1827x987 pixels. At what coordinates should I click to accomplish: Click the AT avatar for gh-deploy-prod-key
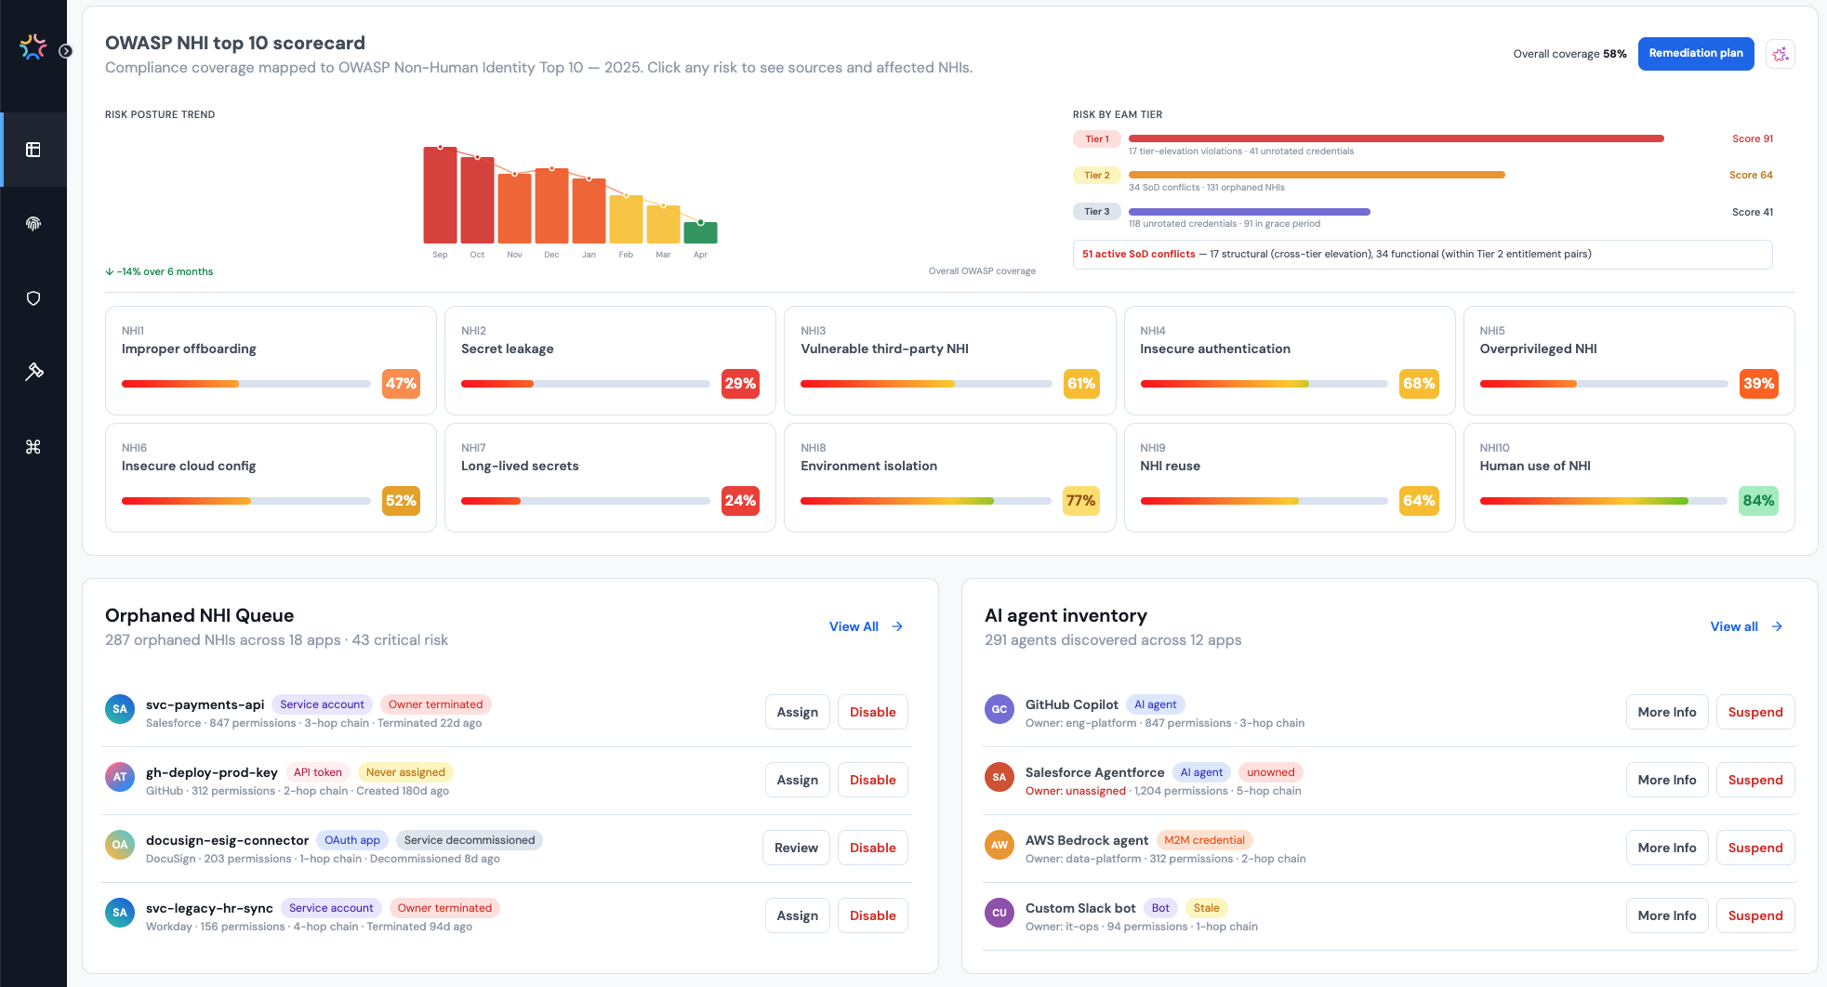click(x=120, y=777)
